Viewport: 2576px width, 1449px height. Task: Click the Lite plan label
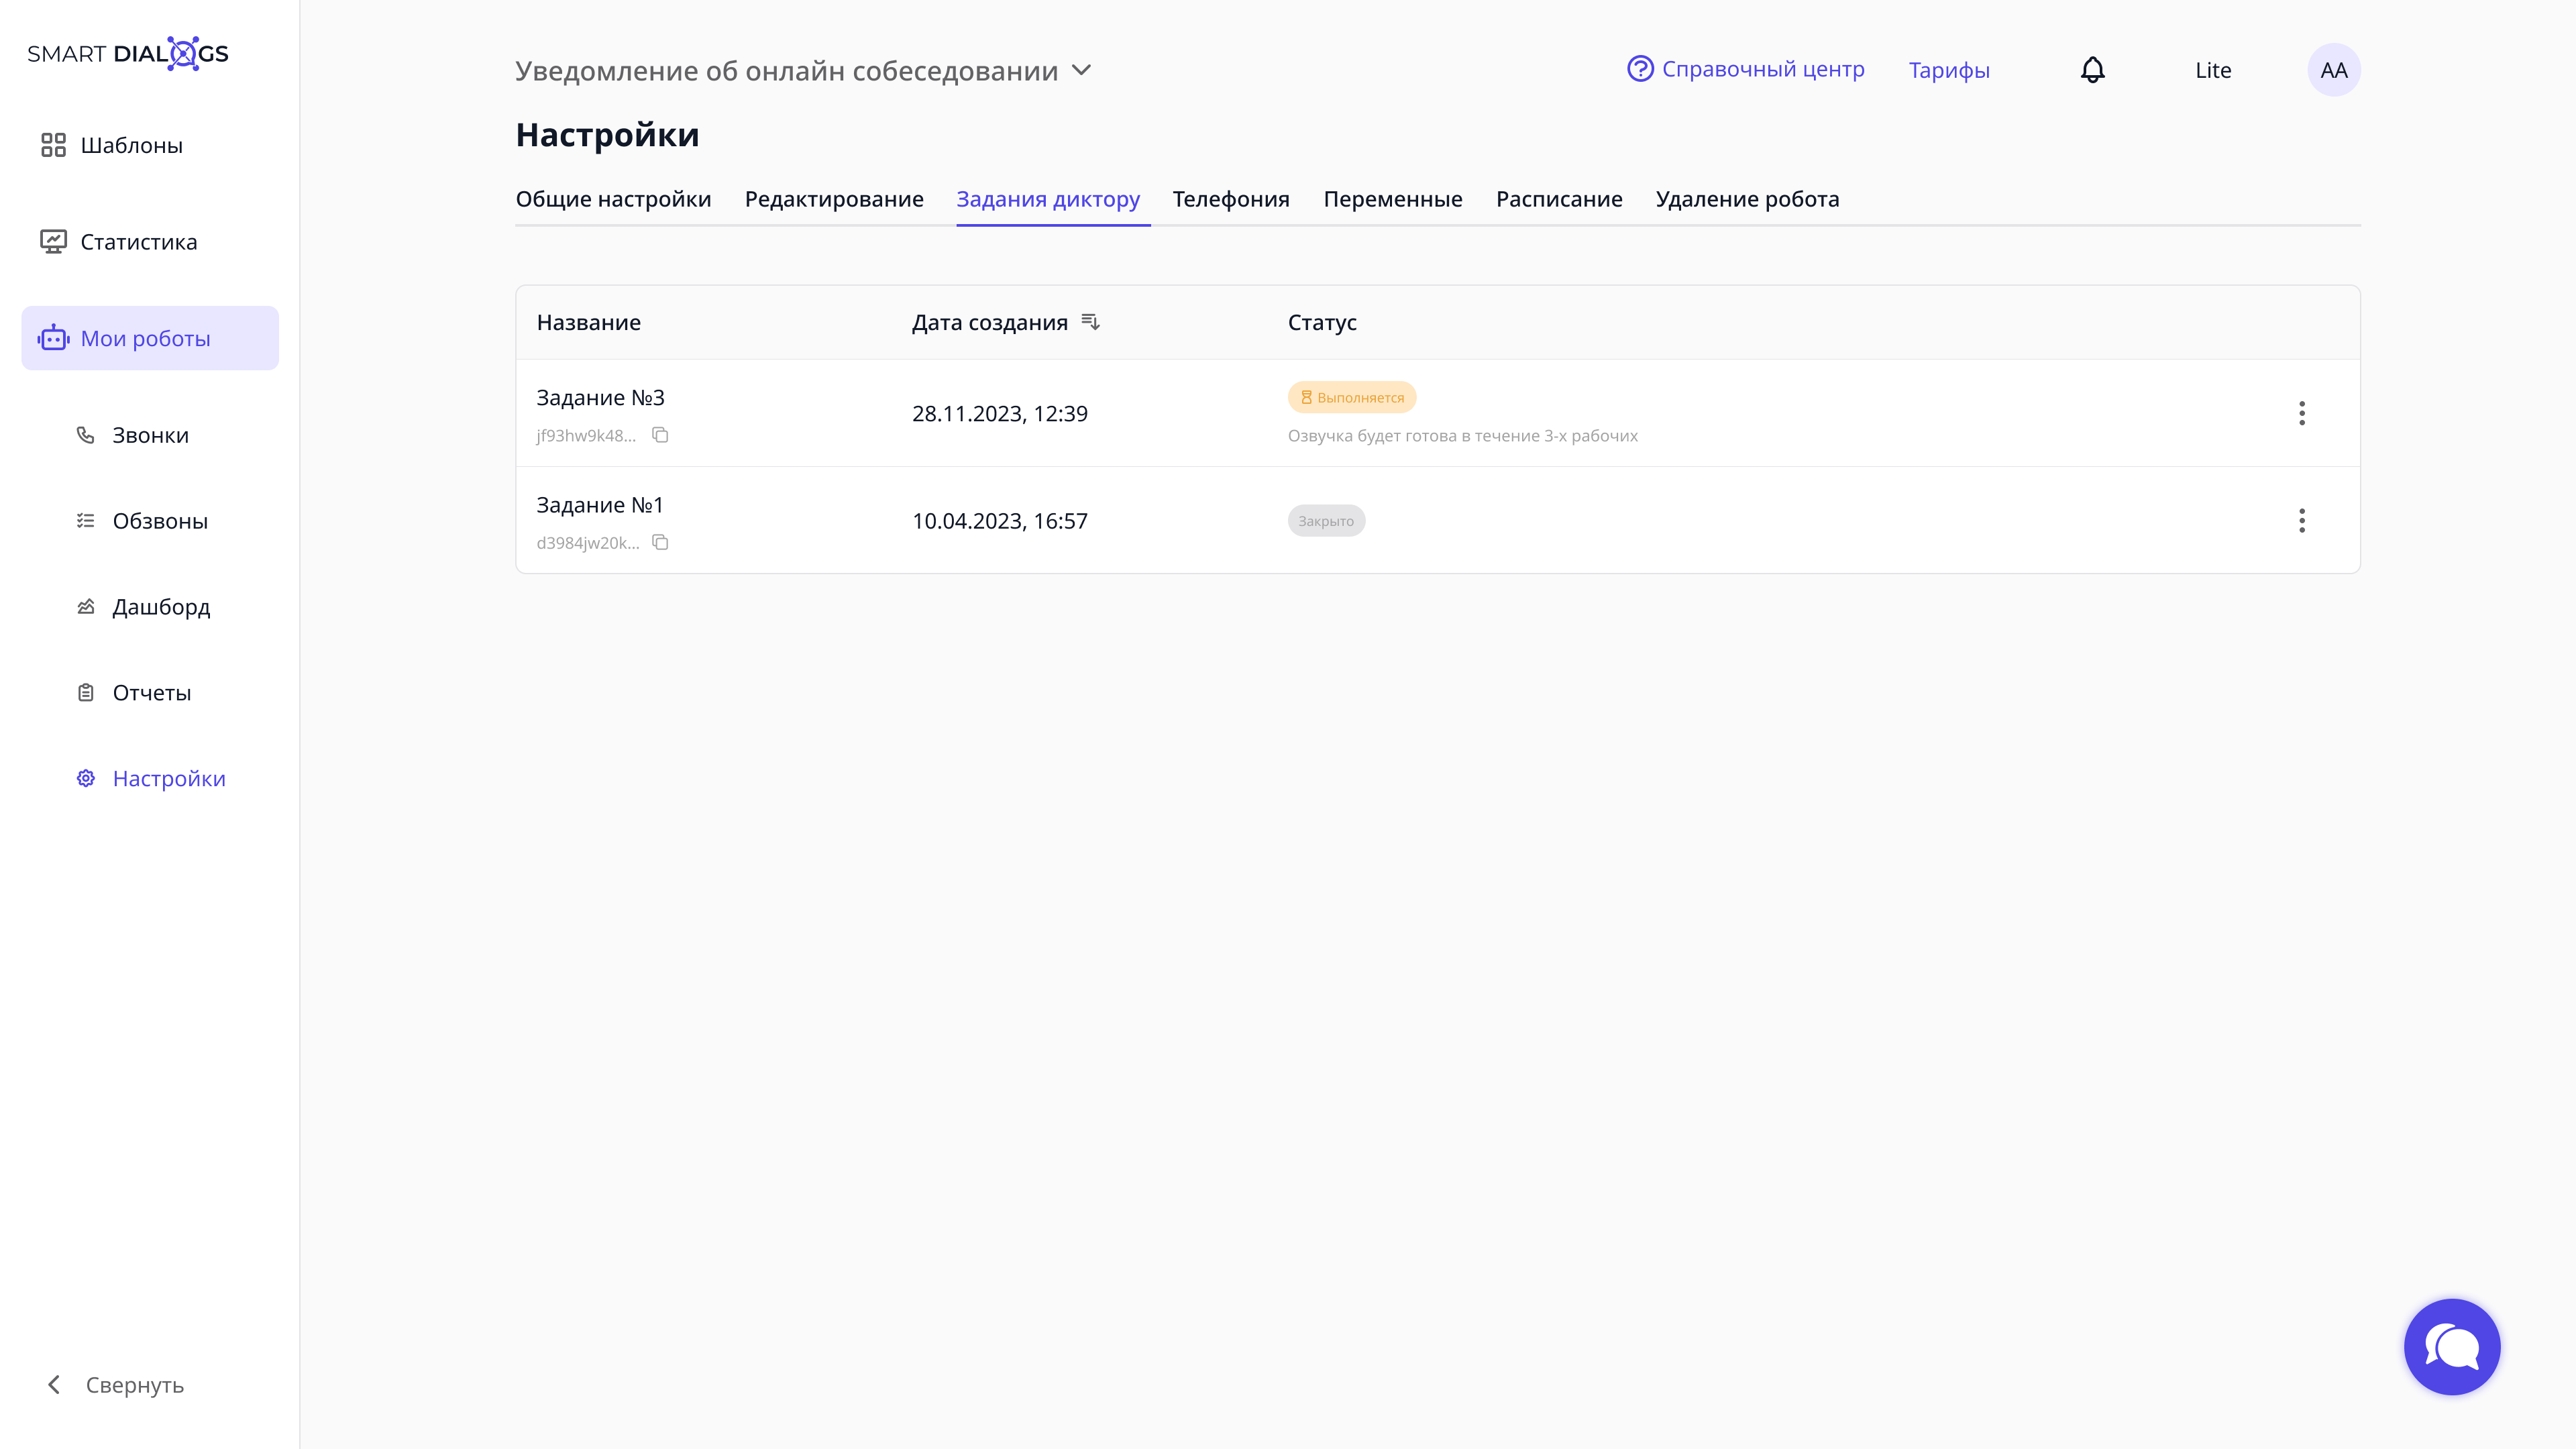[x=2213, y=70]
